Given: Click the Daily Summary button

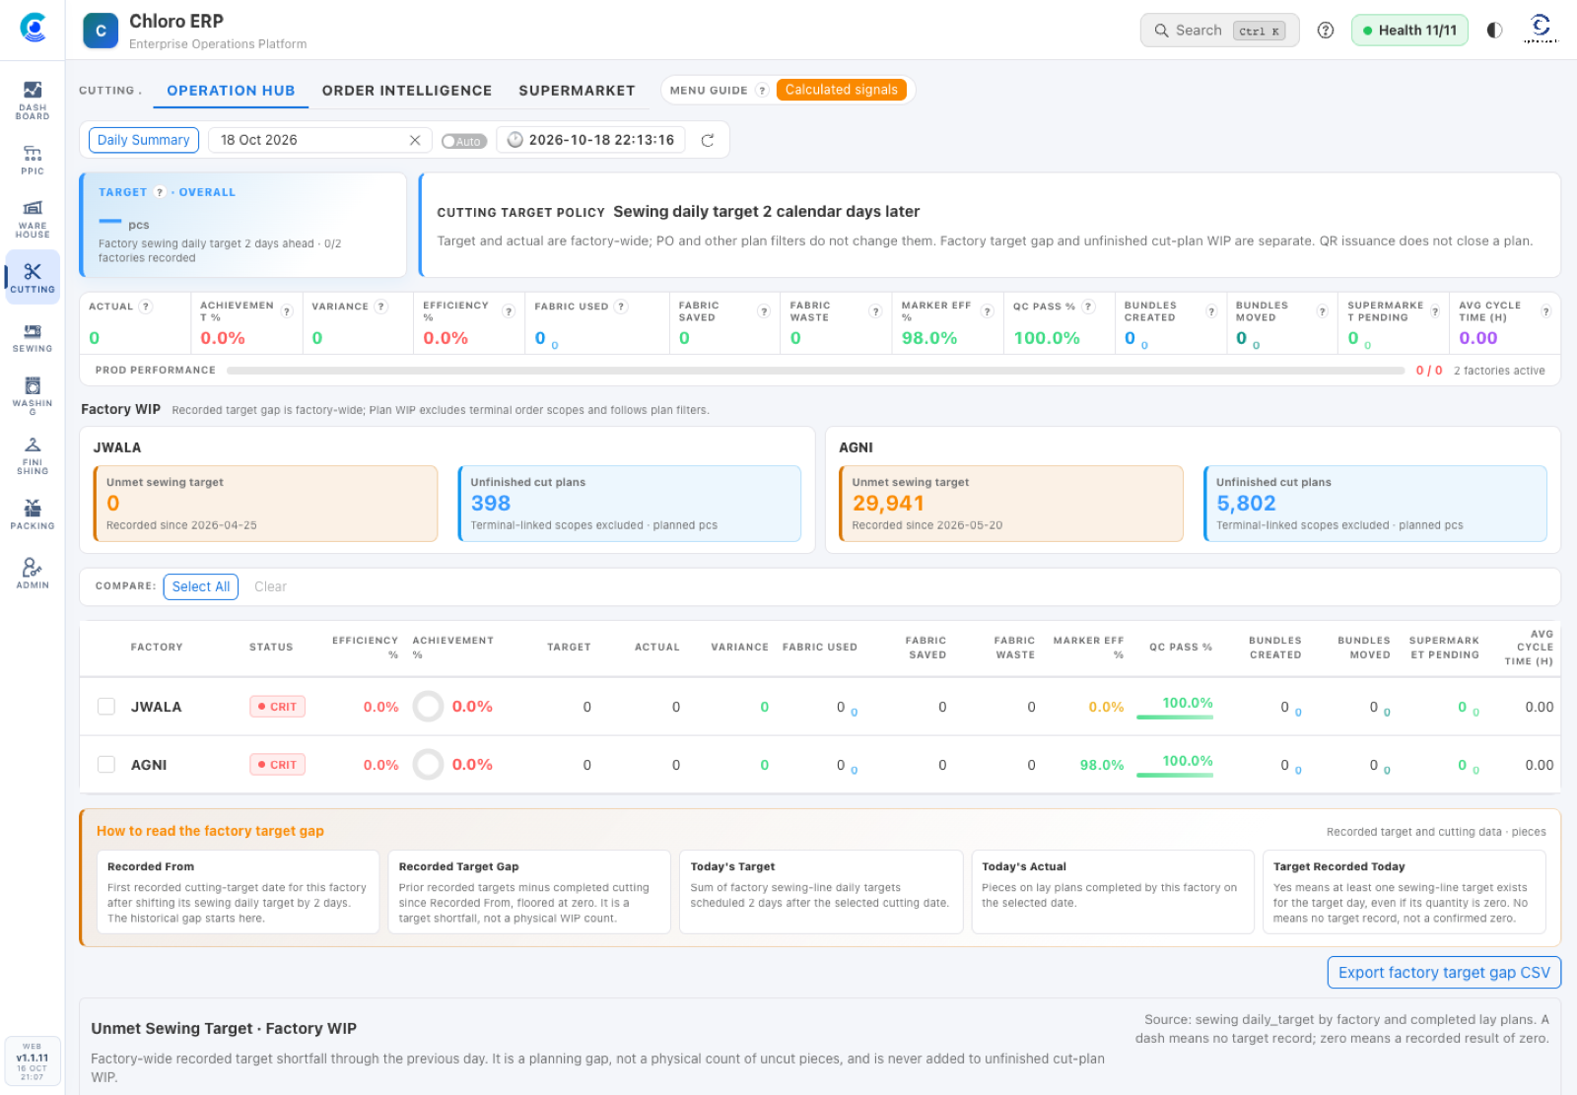Looking at the screenshot, I should (x=144, y=140).
